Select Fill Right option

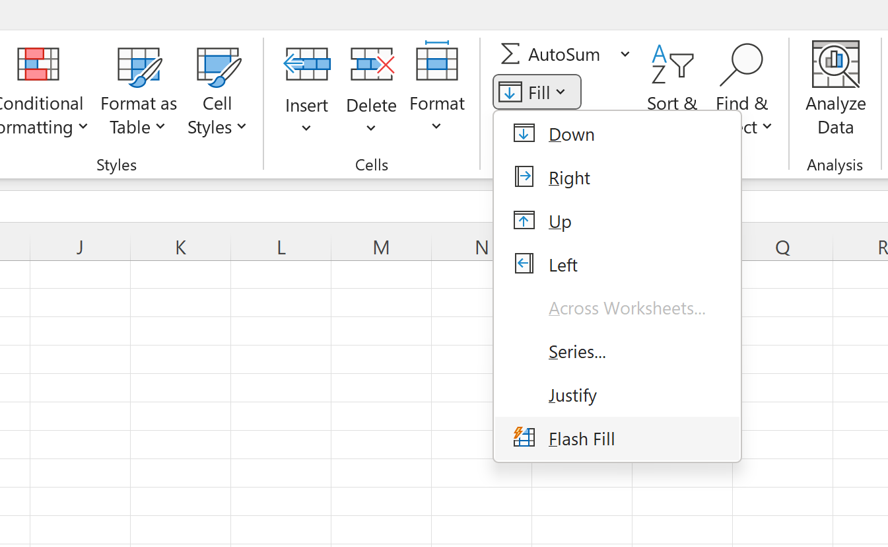pyautogui.click(x=568, y=177)
